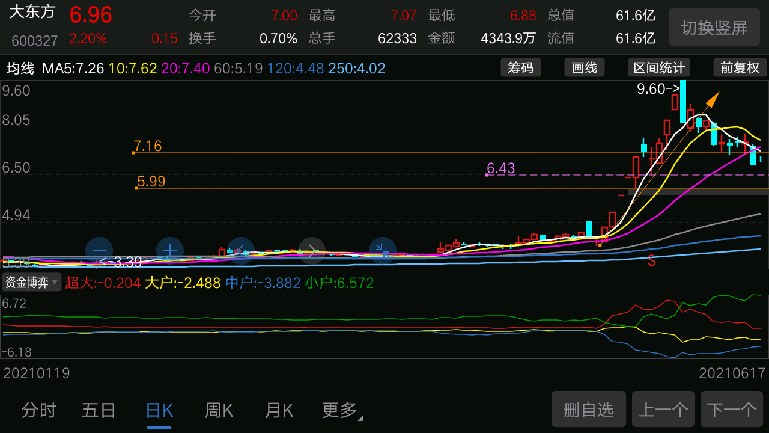769x433 pixels.
Task: Tap the end date 20210617
Action: (732, 373)
